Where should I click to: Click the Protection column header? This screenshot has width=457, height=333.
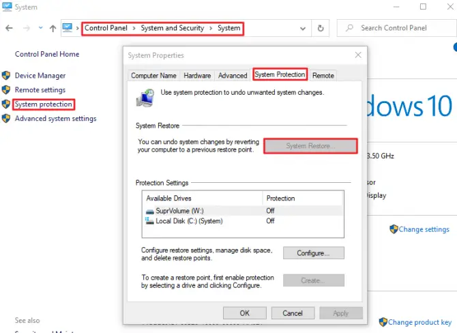(303, 199)
